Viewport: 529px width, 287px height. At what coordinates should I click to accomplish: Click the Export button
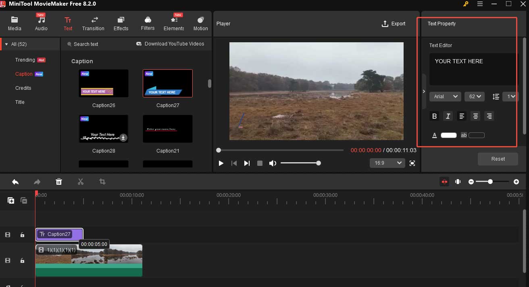coord(394,24)
